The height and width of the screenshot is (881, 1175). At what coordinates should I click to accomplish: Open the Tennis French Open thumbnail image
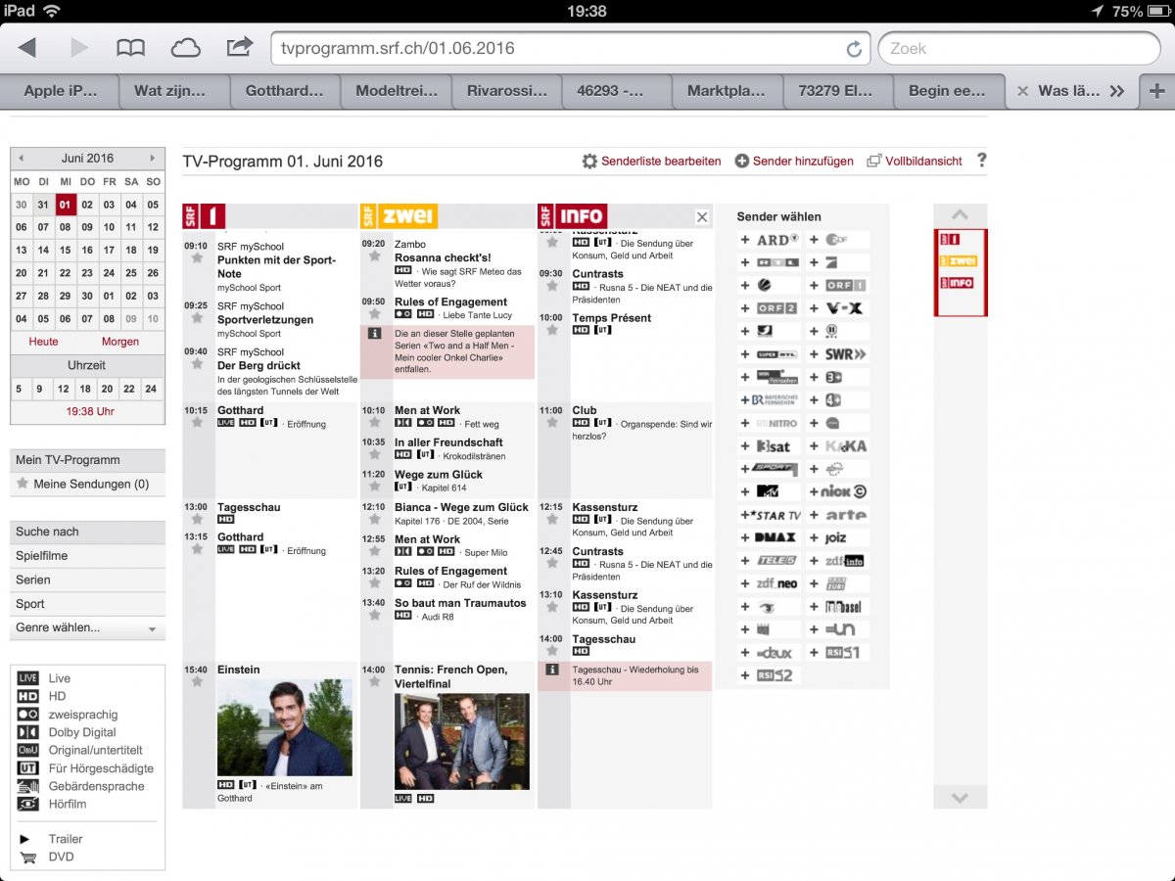pyautogui.click(x=462, y=742)
